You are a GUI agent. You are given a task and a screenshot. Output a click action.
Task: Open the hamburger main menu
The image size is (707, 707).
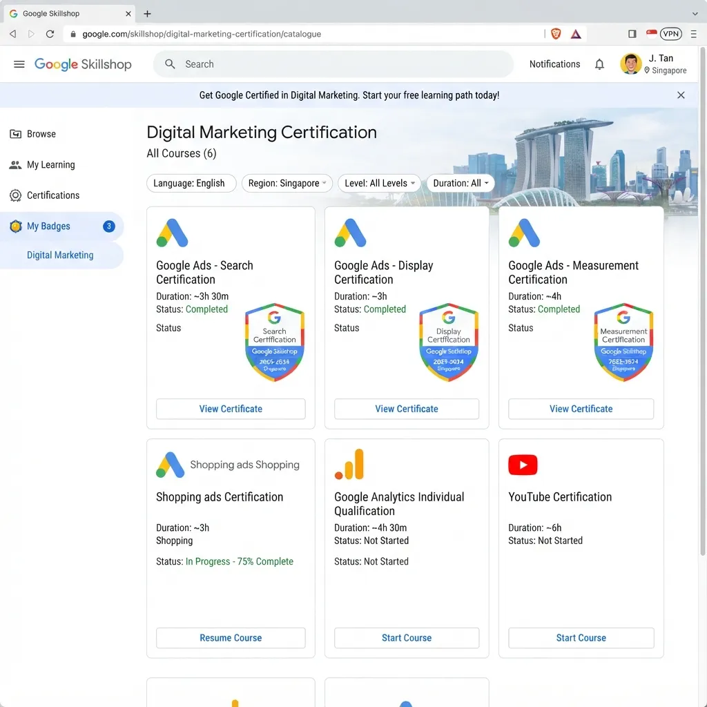point(19,64)
